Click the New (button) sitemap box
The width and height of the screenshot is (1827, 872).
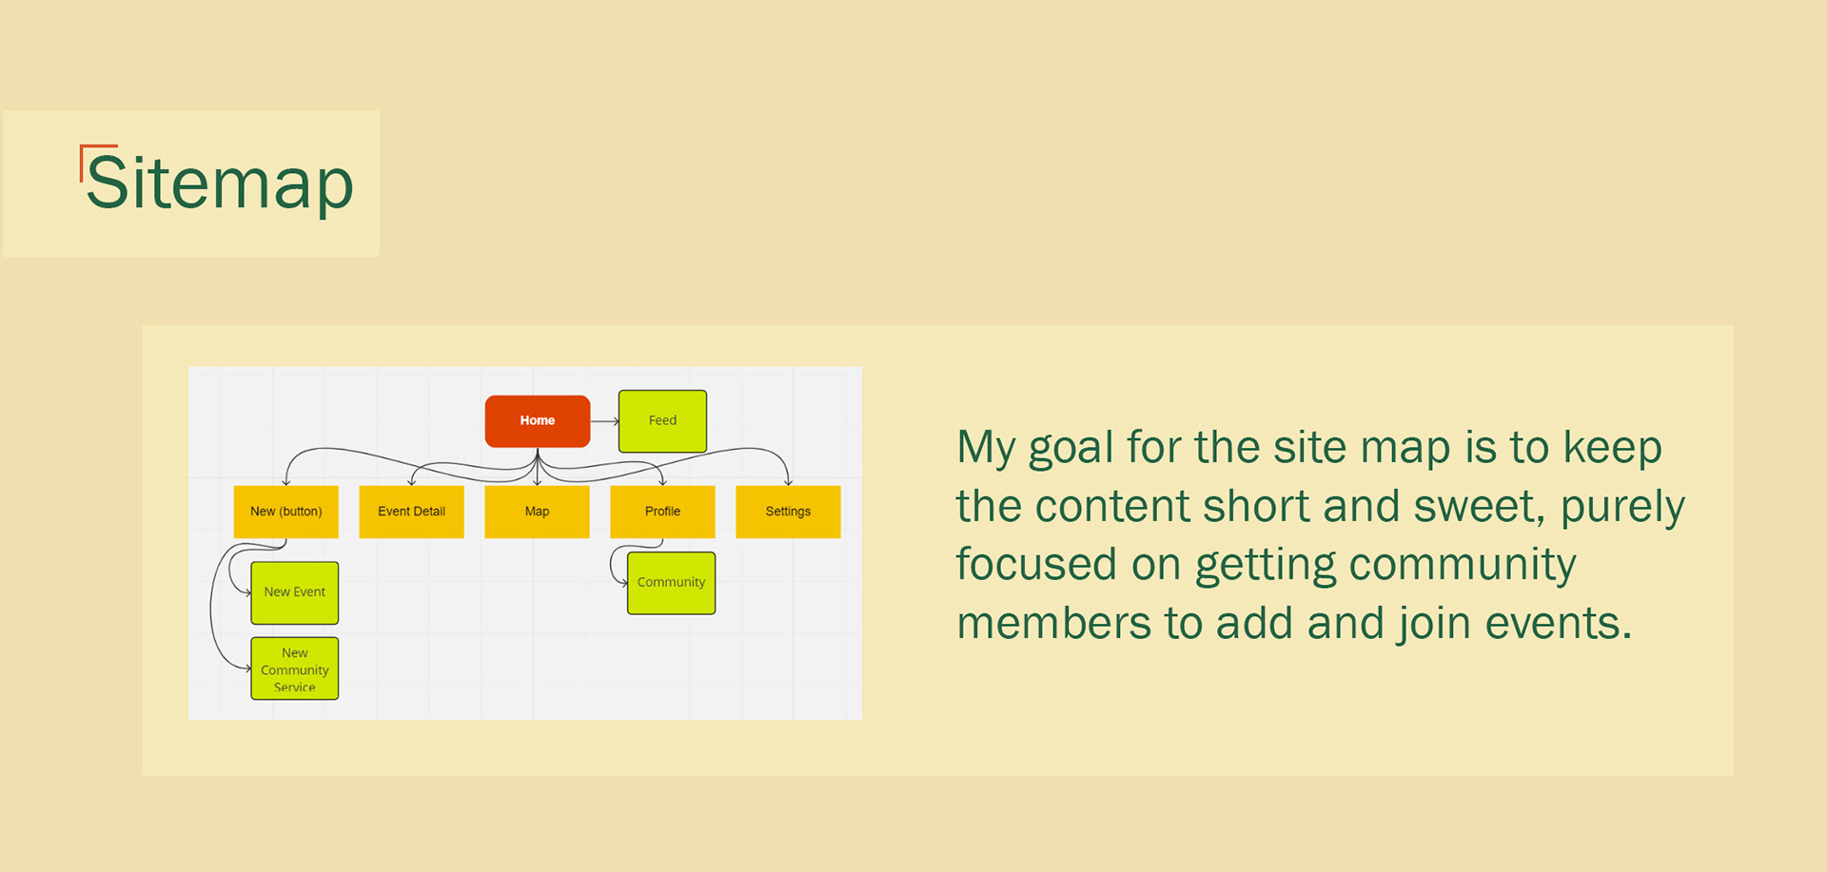[x=285, y=512]
